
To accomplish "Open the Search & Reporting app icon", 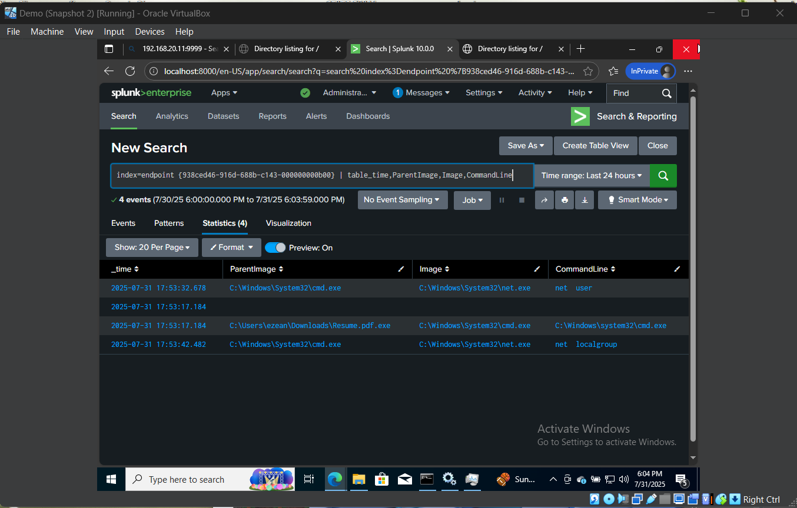I will (x=580, y=116).
